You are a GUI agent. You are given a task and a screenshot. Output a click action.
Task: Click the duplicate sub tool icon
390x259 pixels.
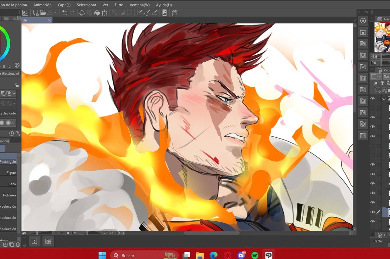point(12,244)
